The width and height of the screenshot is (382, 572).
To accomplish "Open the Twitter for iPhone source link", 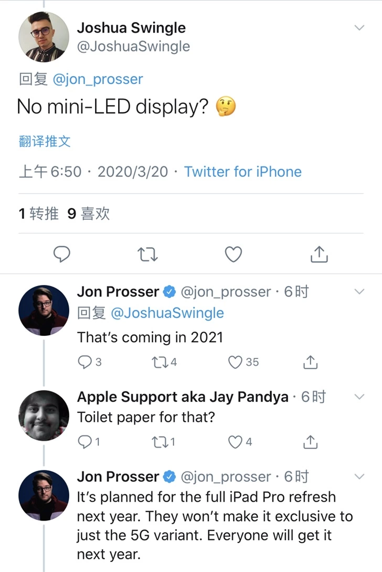I will 243,172.
